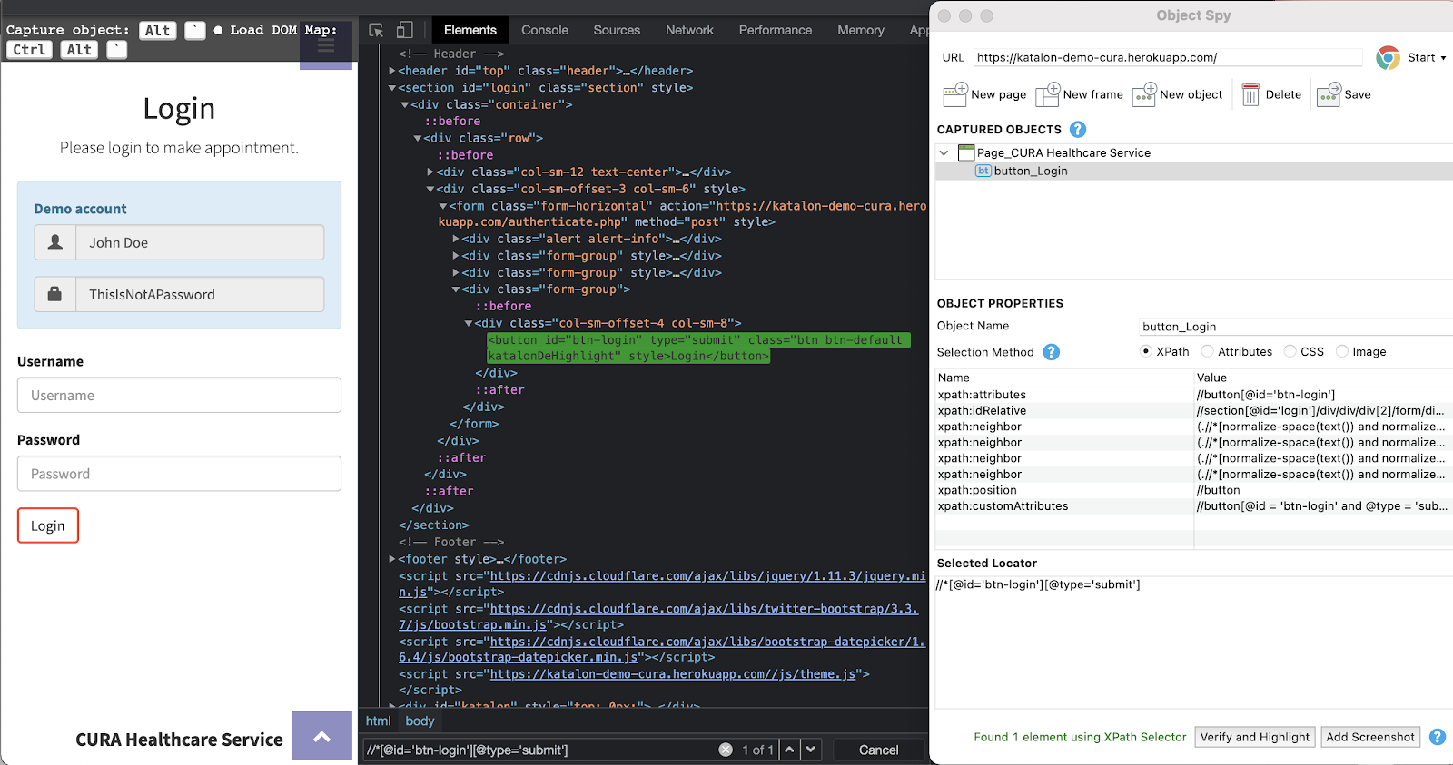Click the New object icon
This screenshot has height=765, width=1453.
click(1144, 94)
